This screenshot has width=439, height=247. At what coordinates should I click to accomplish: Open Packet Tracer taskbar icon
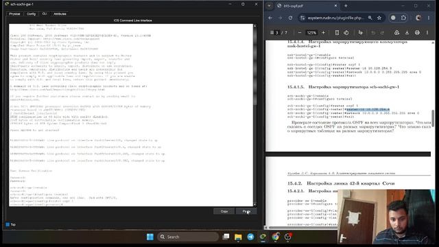(263, 237)
